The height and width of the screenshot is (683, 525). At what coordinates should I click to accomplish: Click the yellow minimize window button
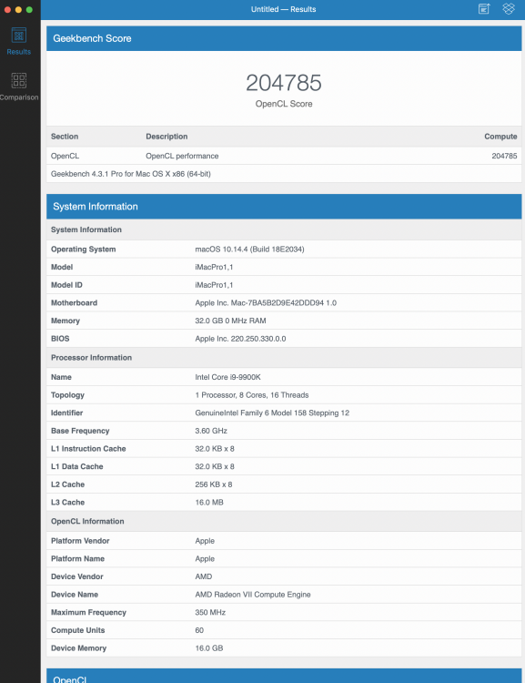click(18, 10)
